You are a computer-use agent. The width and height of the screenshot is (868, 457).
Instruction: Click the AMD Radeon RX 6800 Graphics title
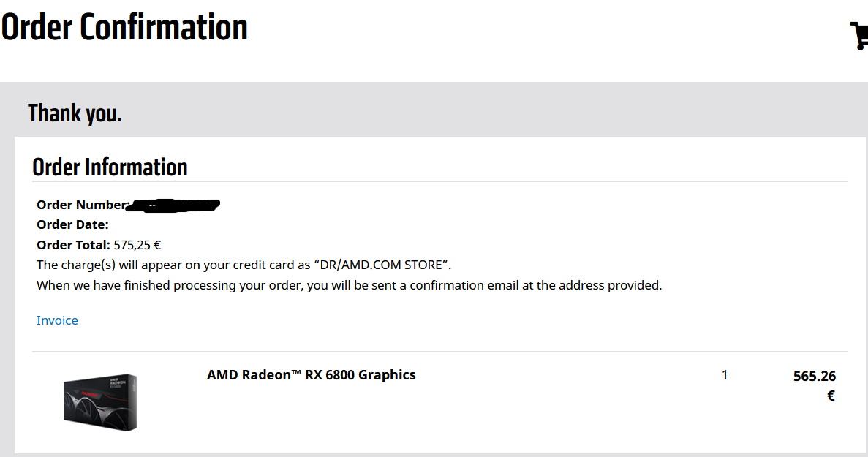(x=311, y=375)
